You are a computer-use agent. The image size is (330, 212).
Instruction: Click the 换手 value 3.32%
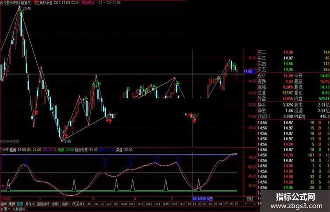[288, 105]
